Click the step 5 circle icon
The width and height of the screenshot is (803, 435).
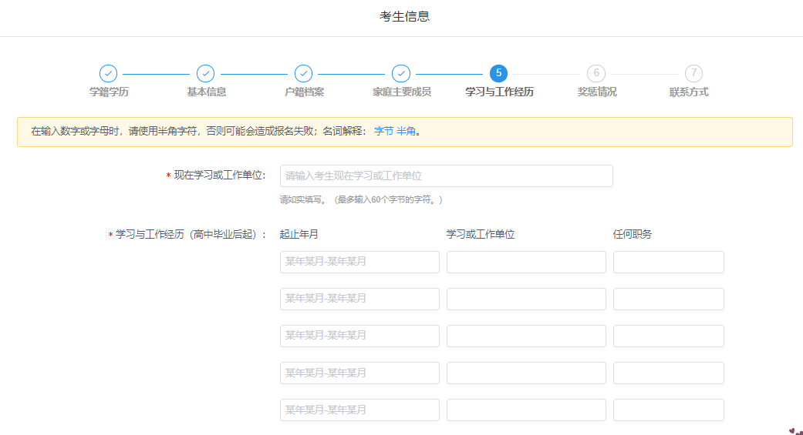point(498,73)
